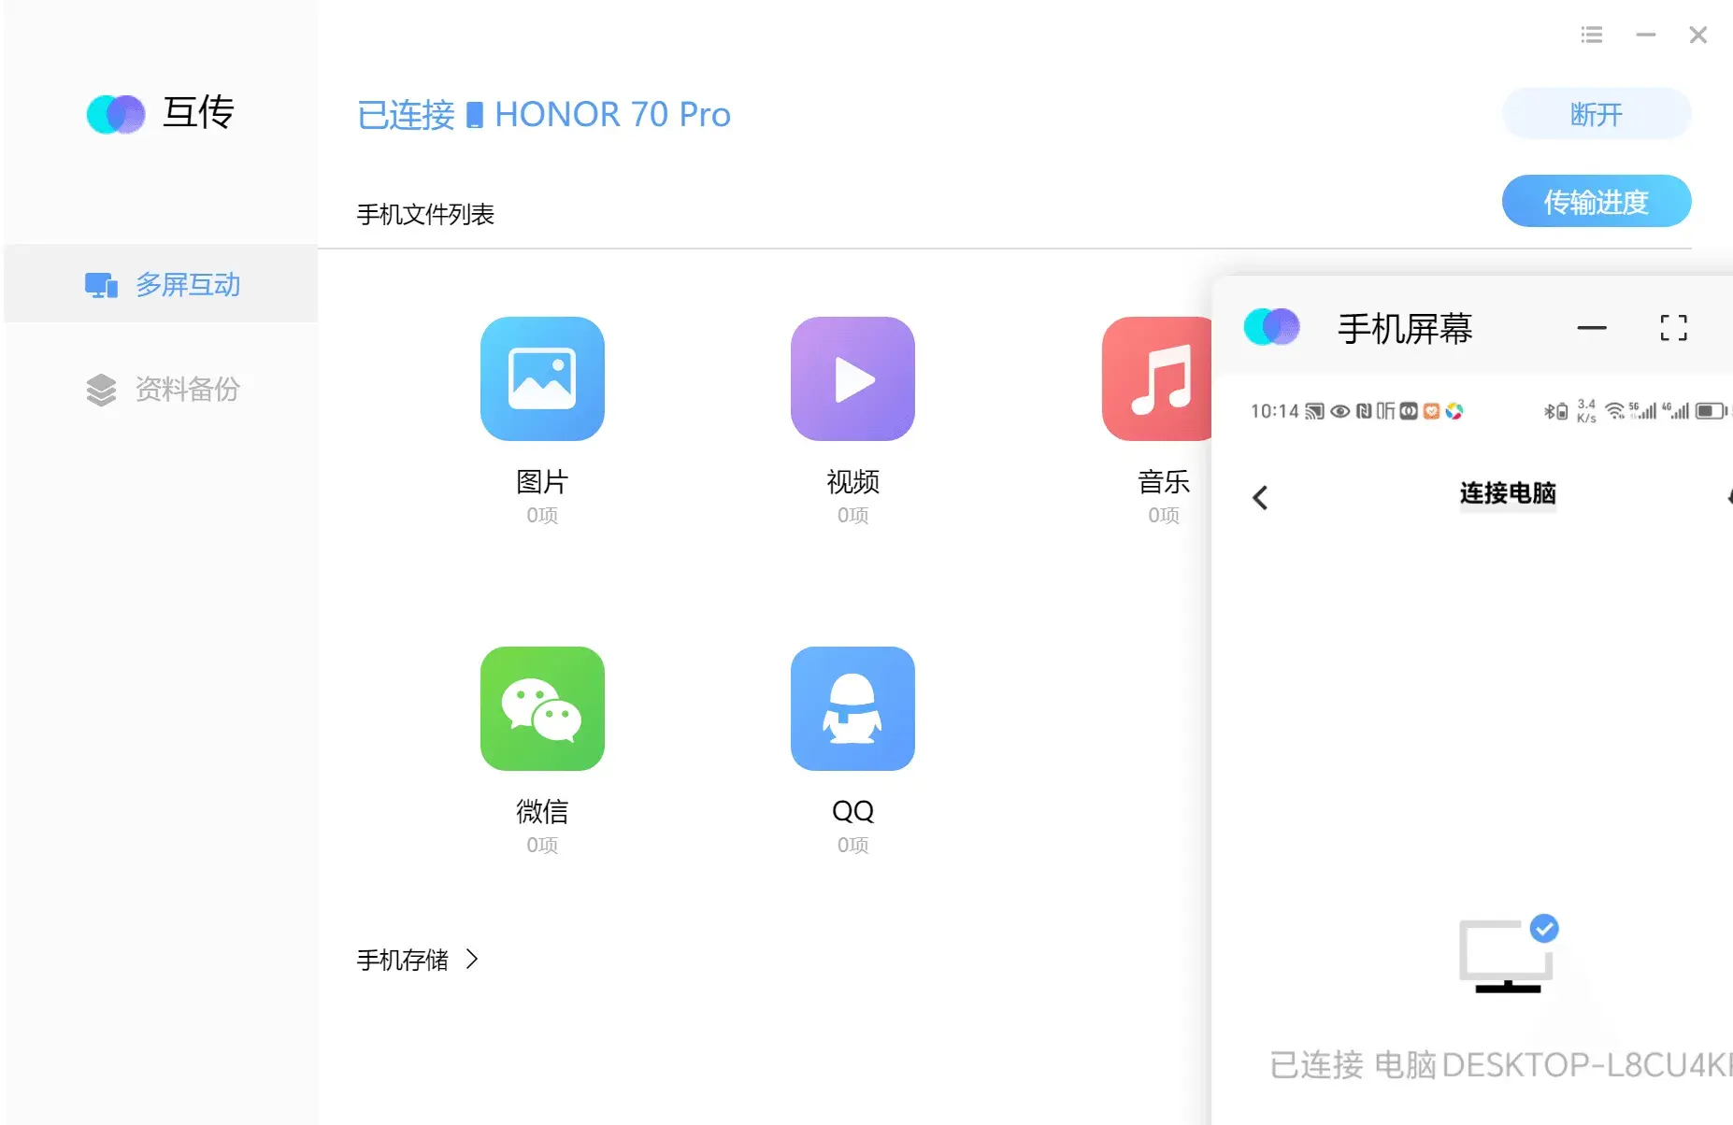This screenshot has width=1733, height=1125.
Task: Click the 手机文件列表 heading
Action: point(425,214)
